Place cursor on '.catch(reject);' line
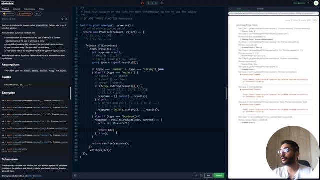The image size is (320, 180). 100,150
